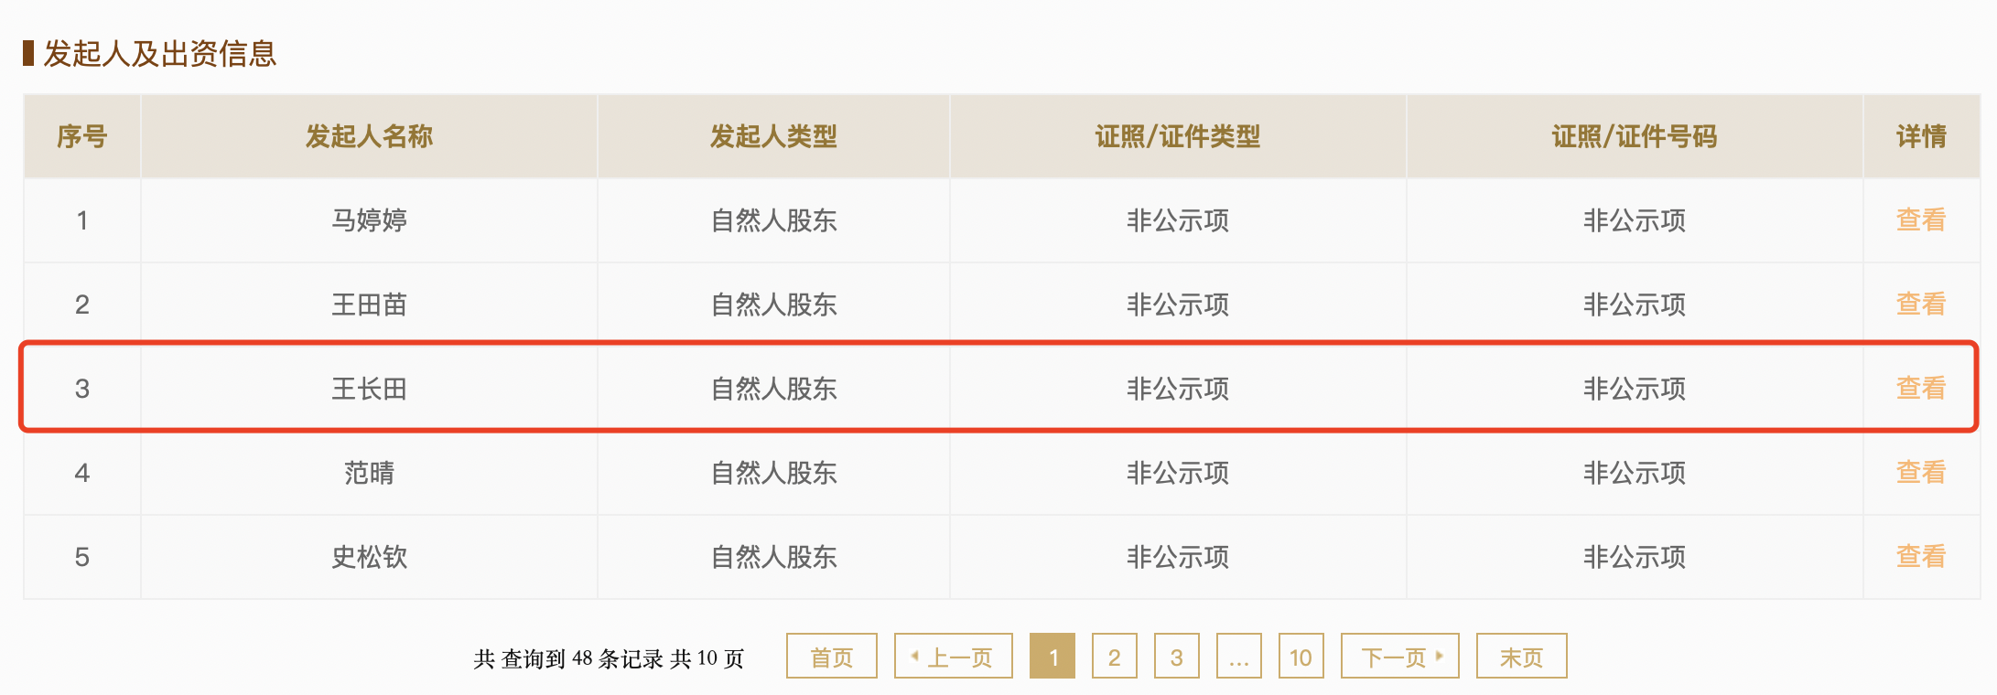
Task: Go to page 2
Action: point(1114,657)
